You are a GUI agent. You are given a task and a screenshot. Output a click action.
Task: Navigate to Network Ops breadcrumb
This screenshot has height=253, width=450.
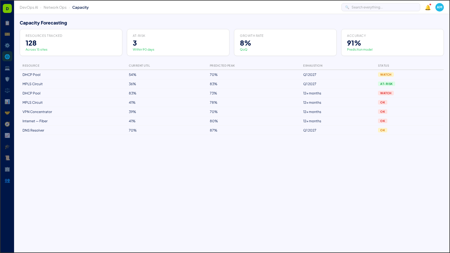(55, 7)
